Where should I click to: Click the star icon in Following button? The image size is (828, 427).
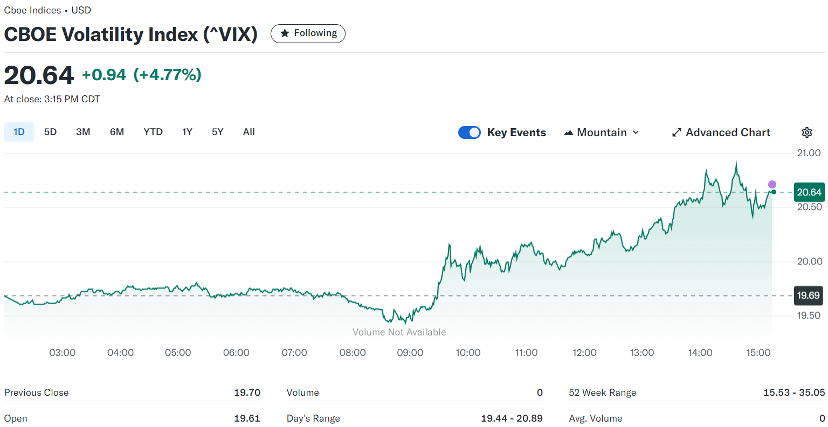(285, 33)
